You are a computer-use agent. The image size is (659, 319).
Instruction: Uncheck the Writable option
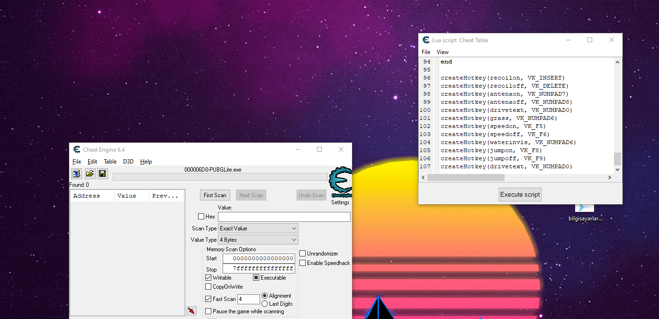point(208,278)
